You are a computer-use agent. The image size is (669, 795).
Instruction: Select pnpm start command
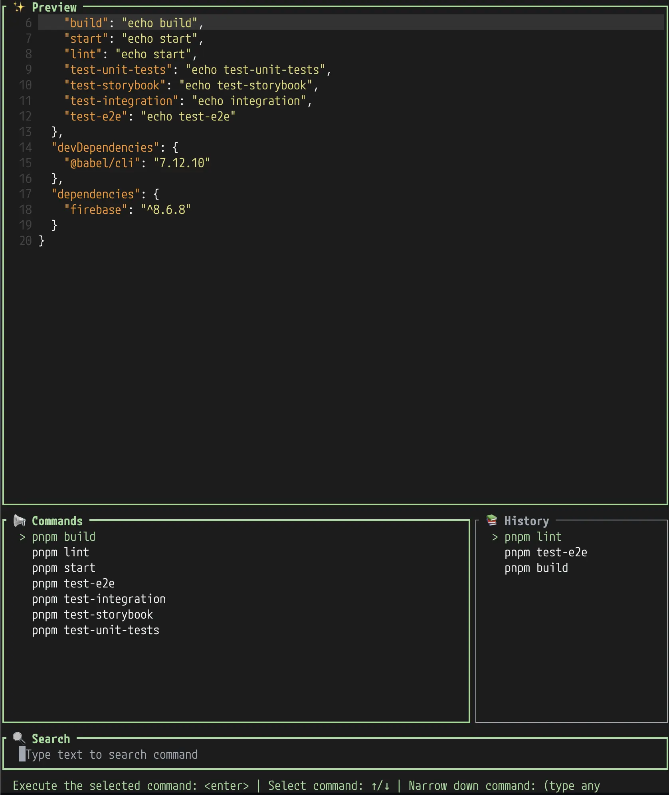(x=64, y=568)
